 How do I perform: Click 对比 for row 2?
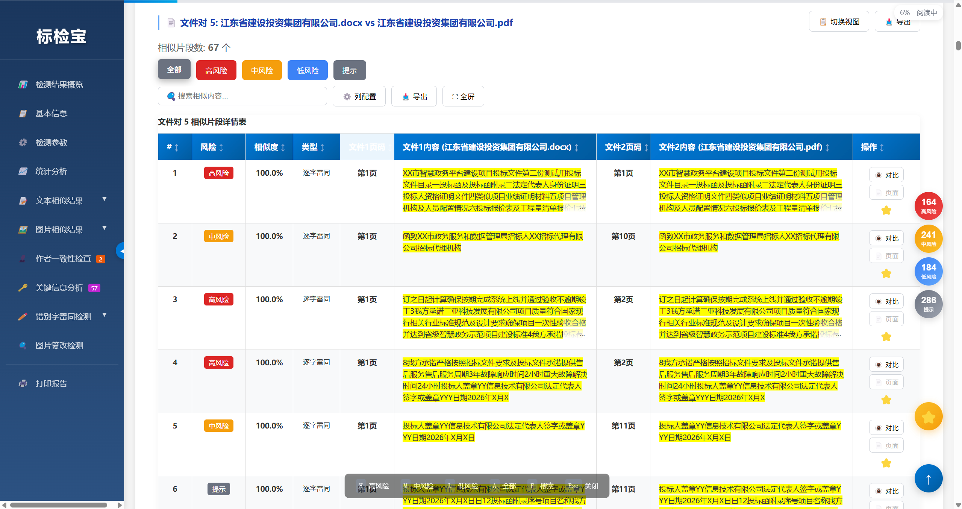click(886, 238)
